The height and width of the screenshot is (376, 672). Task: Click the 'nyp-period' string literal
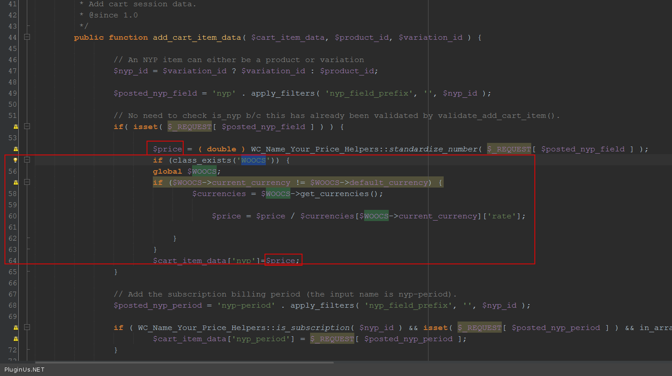[246, 305]
